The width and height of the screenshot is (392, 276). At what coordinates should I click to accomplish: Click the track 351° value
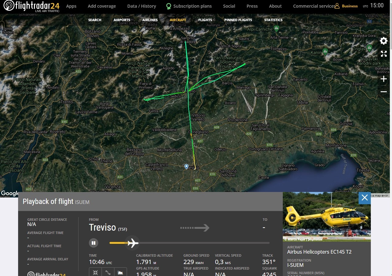point(269,262)
